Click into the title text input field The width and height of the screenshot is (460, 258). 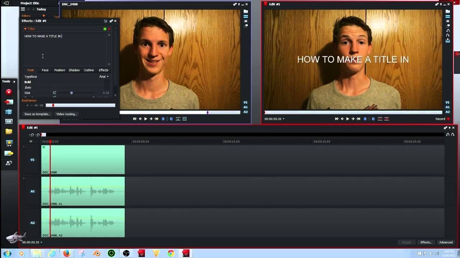(65, 49)
